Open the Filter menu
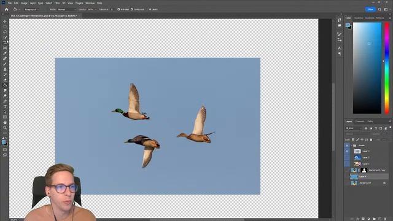Image resolution: width=393 pixels, height=221 pixels. tap(57, 3)
